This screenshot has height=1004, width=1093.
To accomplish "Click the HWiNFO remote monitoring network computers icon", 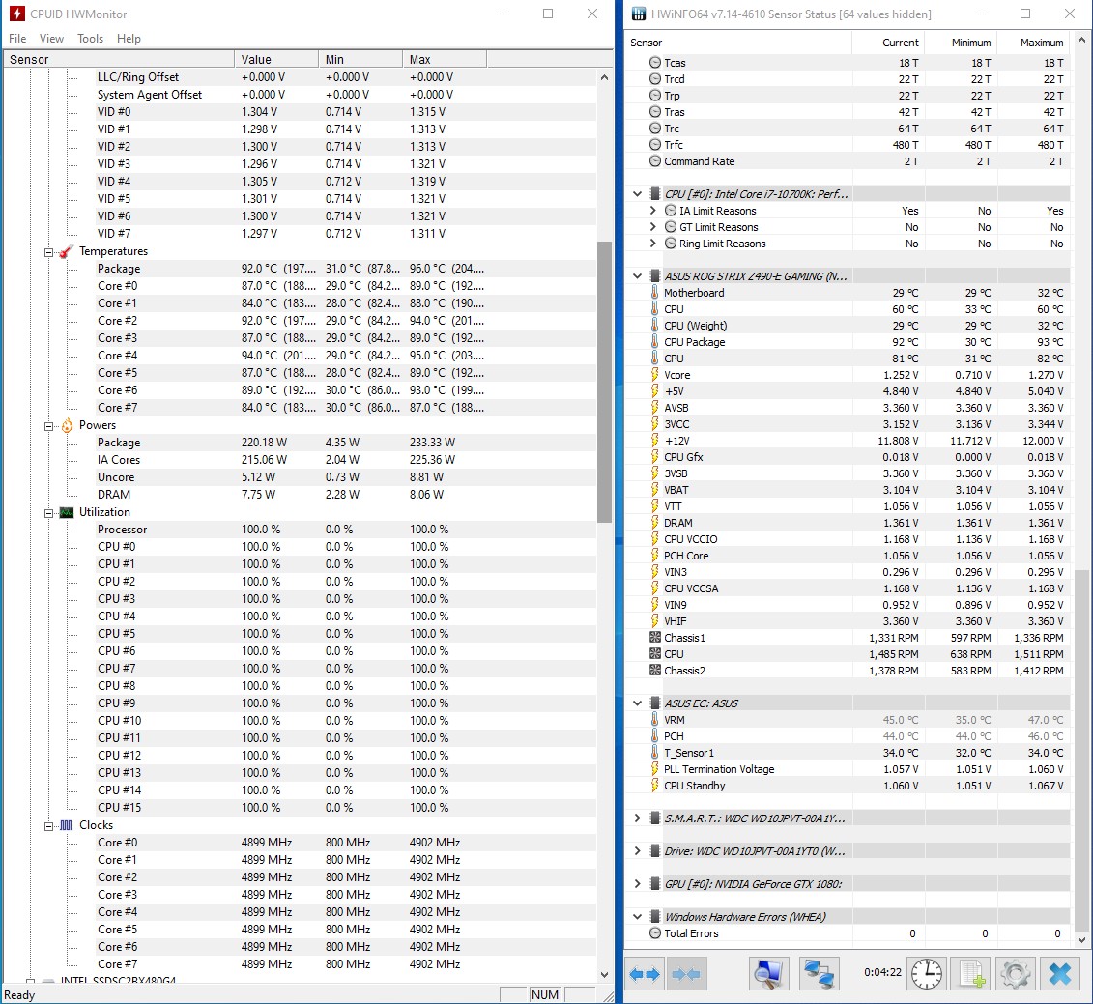I will (818, 973).
